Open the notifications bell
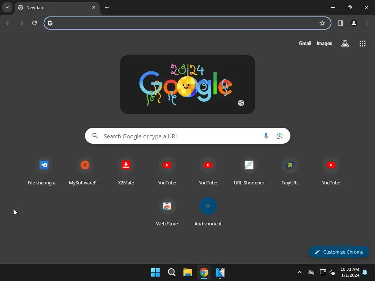Screen dimensions: 375x281 click(x=365, y=272)
